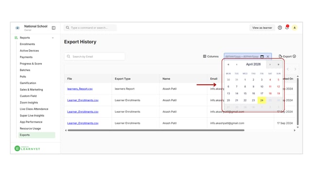Viewport: 313px width, 176px height.
Task: Click the Export info icon
Action: point(294,56)
